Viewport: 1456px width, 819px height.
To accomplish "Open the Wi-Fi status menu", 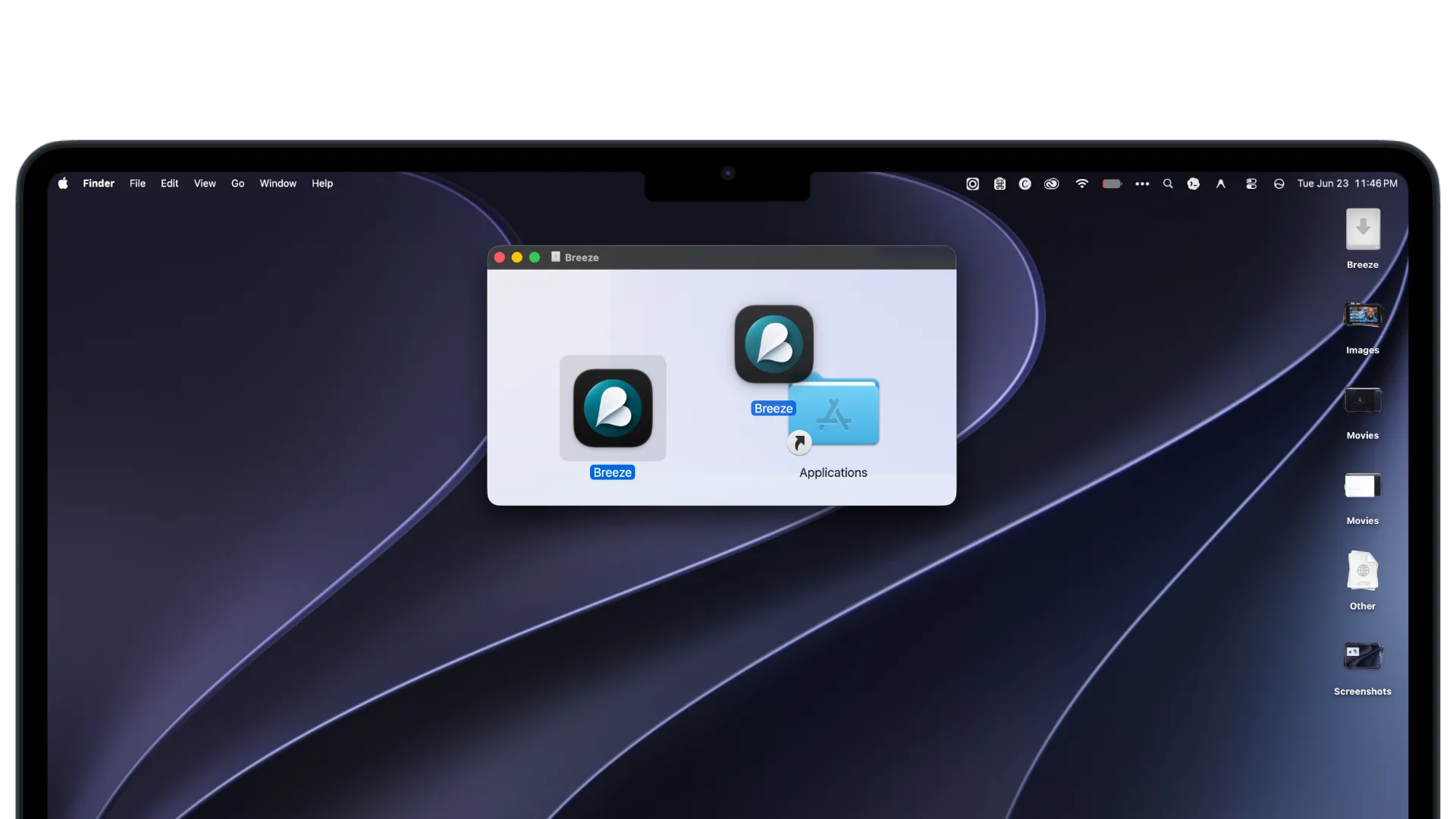I will click(1082, 184).
